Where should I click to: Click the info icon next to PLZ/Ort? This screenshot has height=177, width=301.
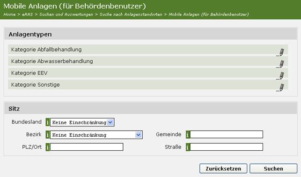pos(48,147)
